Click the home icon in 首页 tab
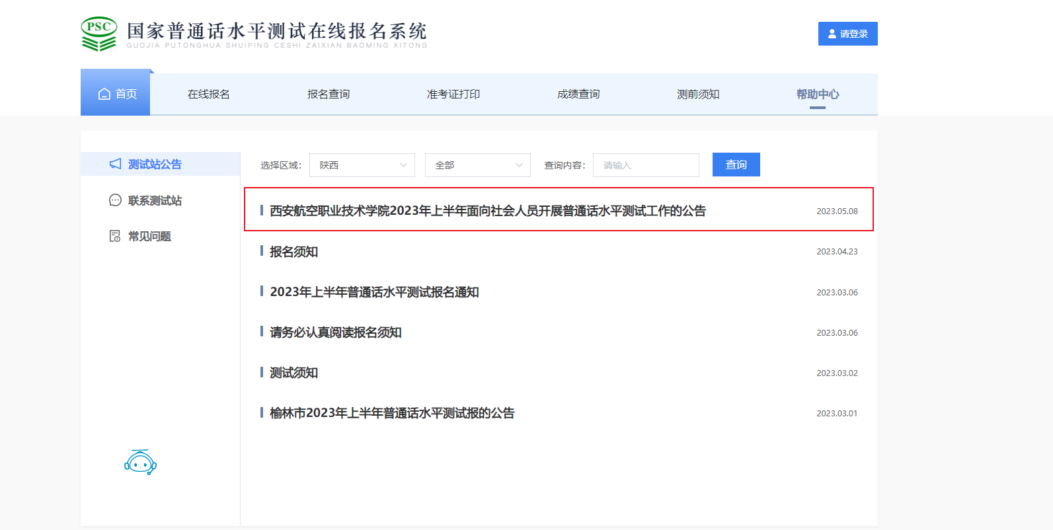This screenshot has width=1053, height=530. coord(104,94)
